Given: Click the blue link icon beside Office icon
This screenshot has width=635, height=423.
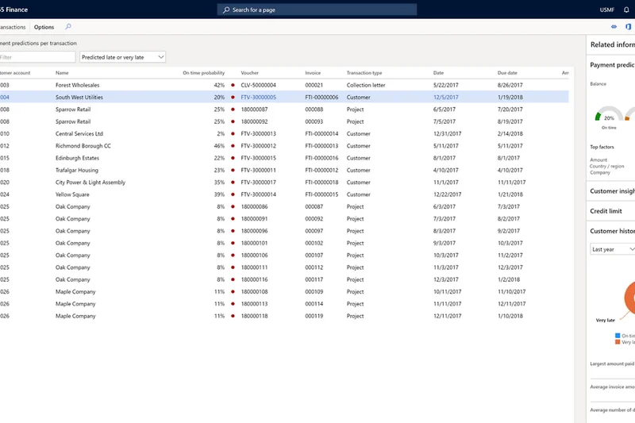Looking at the screenshot, I should 614,27.
